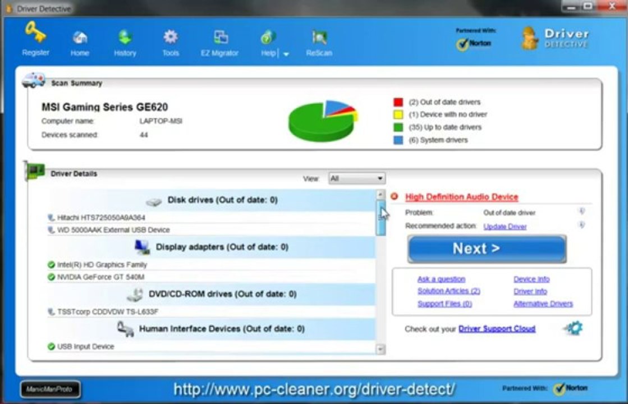The height and width of the screenshot is (404, 628).
Task: Select DVD/CD-ROM drives category header
Action: click(x=211, y=294)
